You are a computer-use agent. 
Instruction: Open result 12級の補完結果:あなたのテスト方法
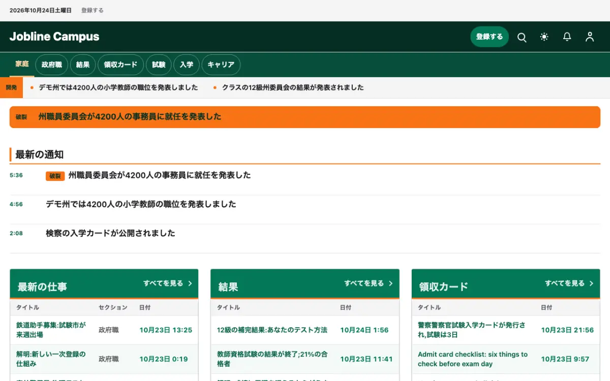pos(272,330)
